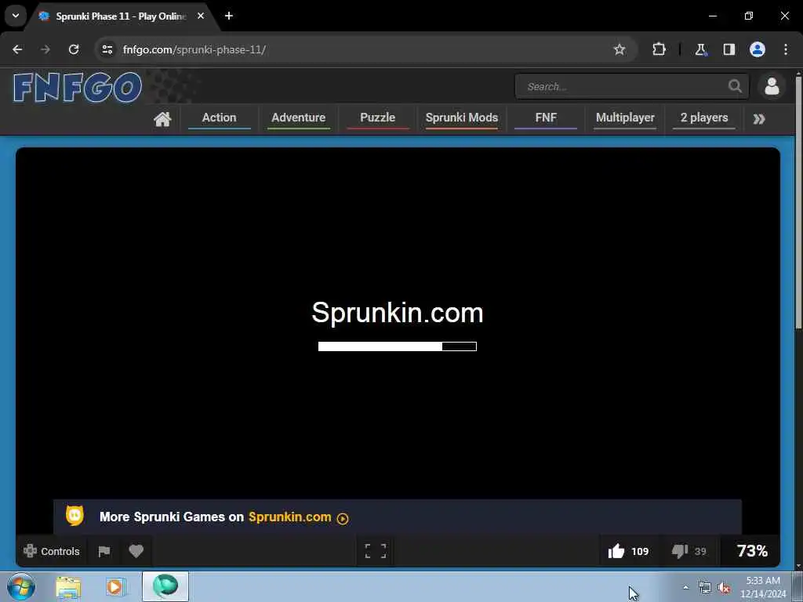
Task: Open the Chrome three-dot menu
Action: click(x=786, y=49)
